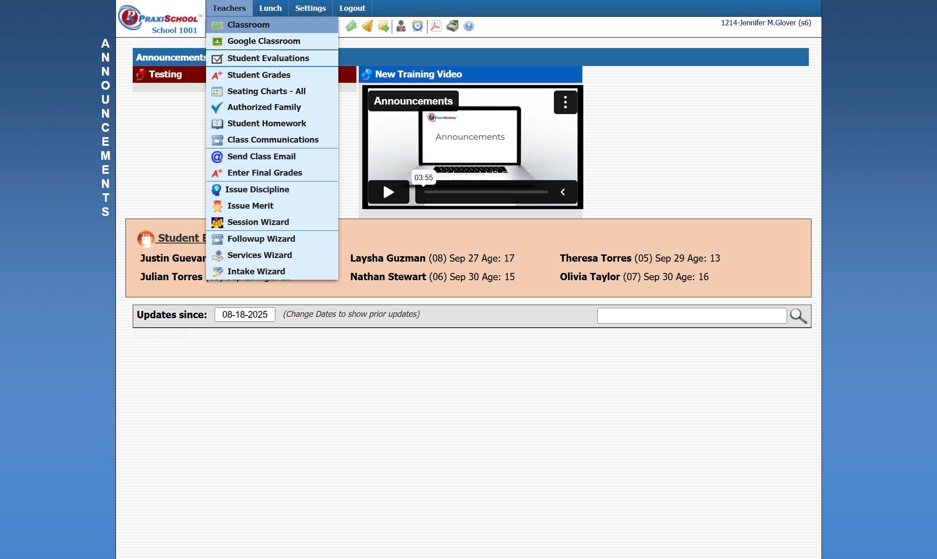The height and width of the screenshot is (559, 937).
Task: Click the Updates since date field
Action: point(245,315)
